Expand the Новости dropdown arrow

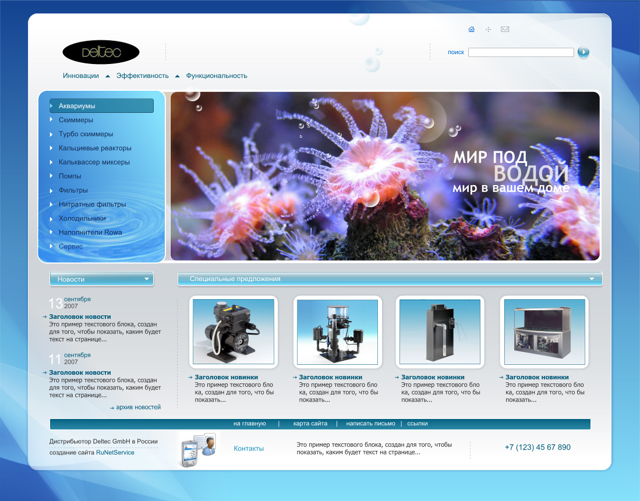pyautogui.click(x=147, y=279)
